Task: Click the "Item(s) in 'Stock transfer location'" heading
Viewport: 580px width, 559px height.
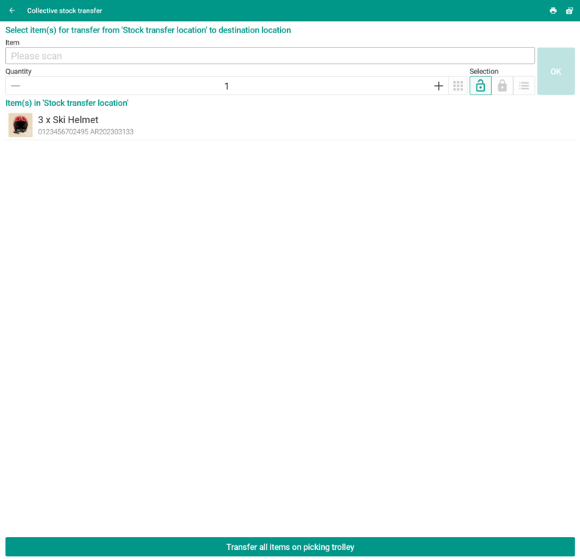Action: (x=66, y=103)
